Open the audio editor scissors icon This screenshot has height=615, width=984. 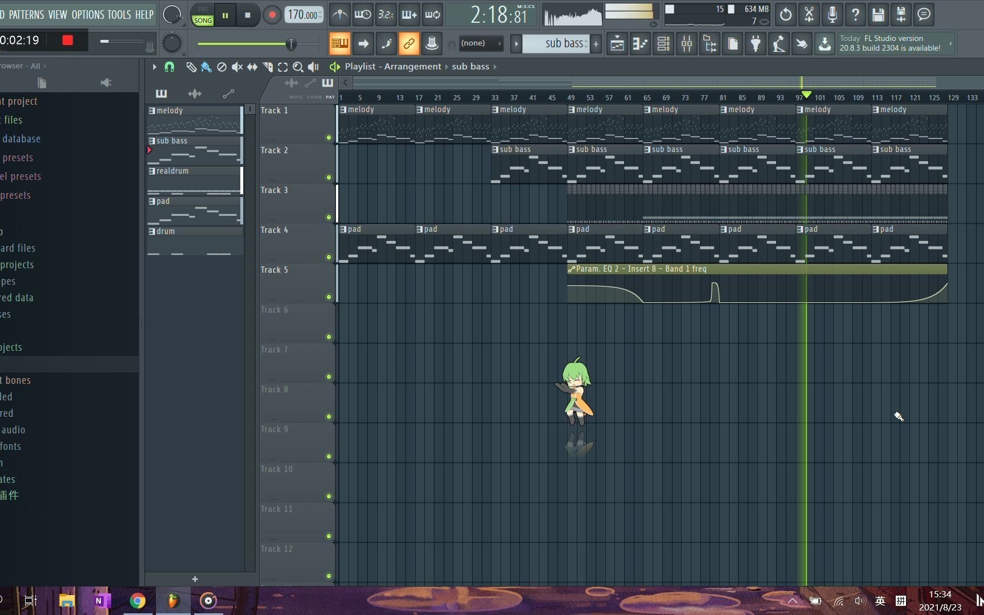click(x=809, y=15)
